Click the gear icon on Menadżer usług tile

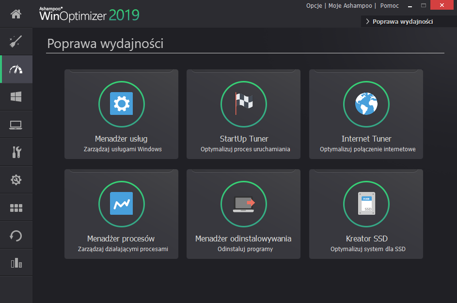pos(121,104)
